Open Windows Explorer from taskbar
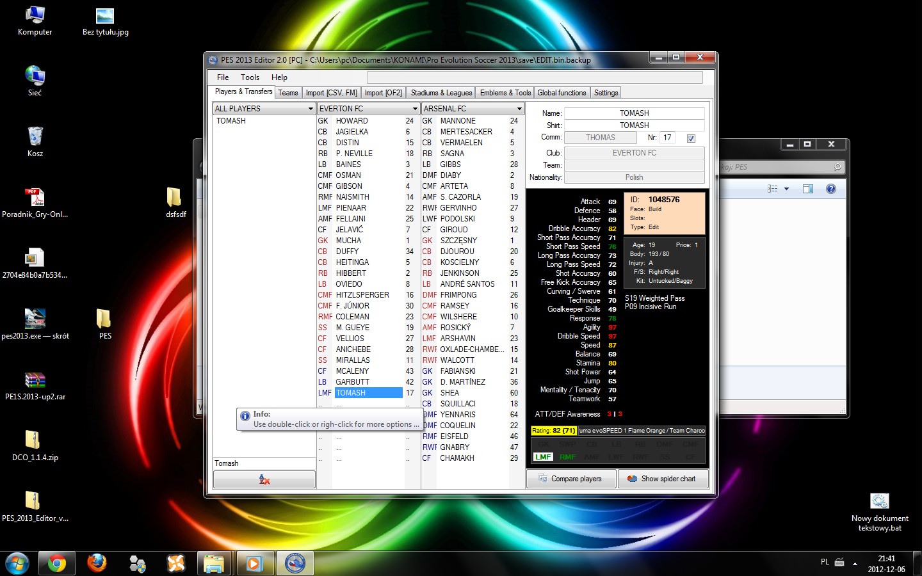Image resolution: width=922 pixels, height=576 pixels. pyautogui.click(x=215, y=564)
